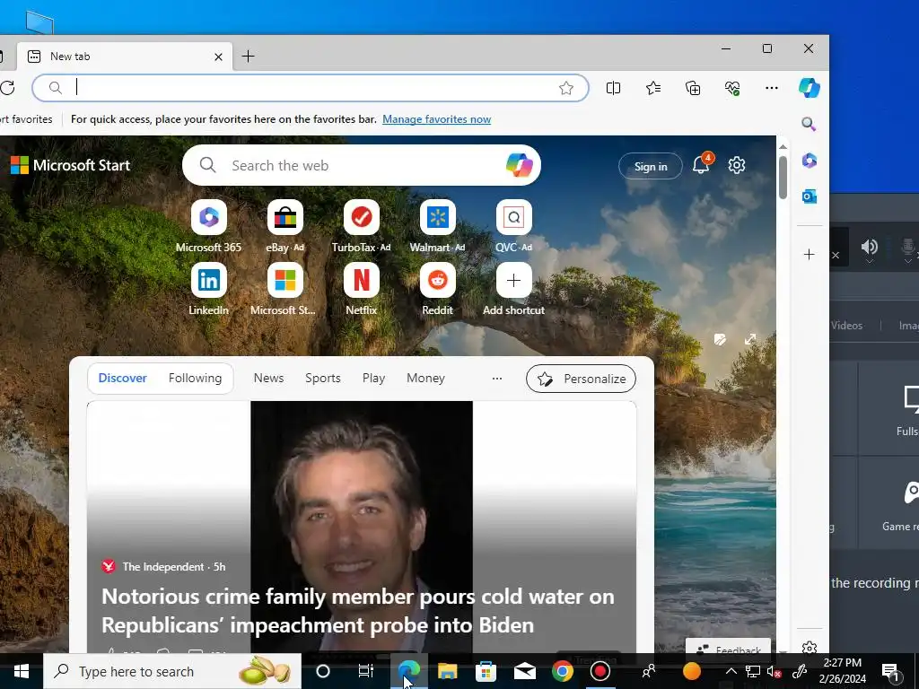The image size is (919, 689).
Task: Open the Microsoft Start shortcut tile
Action: (284, 289)
